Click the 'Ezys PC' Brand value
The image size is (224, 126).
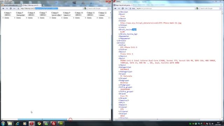(x=124, y=96)
